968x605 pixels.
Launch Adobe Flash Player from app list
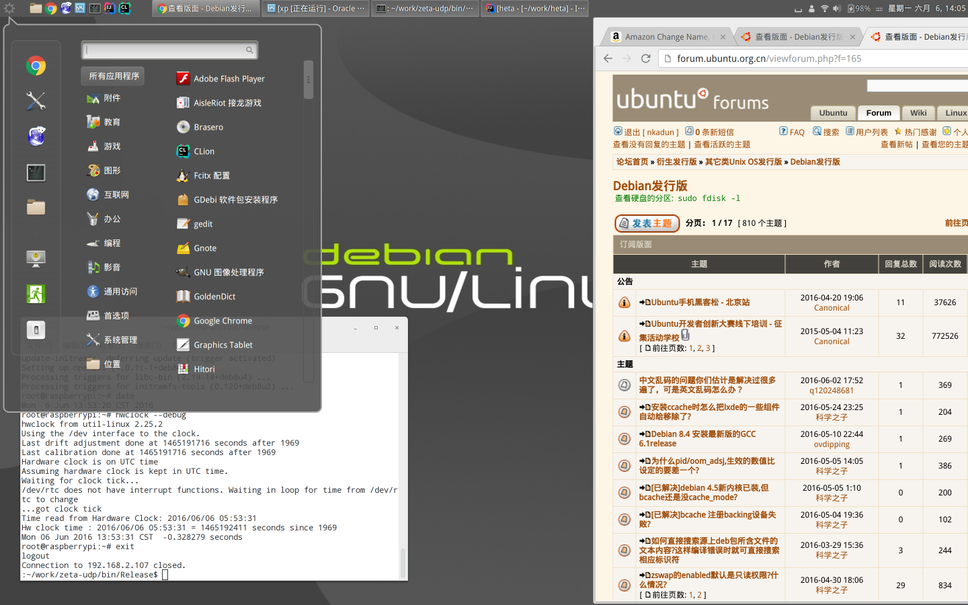pyautogui.click(x=220, y=79)
